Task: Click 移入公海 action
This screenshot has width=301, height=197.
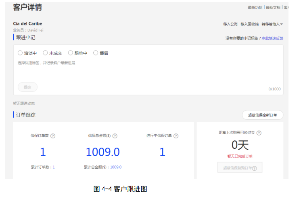Action: click(x=230, y=24)
